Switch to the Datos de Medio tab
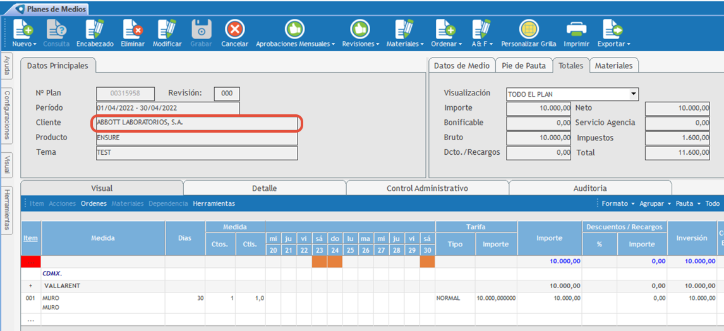This screenshot has width=724, height=331. (462, 66)
